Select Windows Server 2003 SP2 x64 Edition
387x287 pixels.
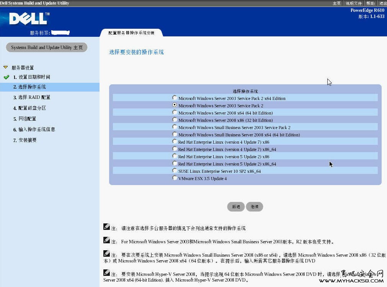tap(175, 98)
